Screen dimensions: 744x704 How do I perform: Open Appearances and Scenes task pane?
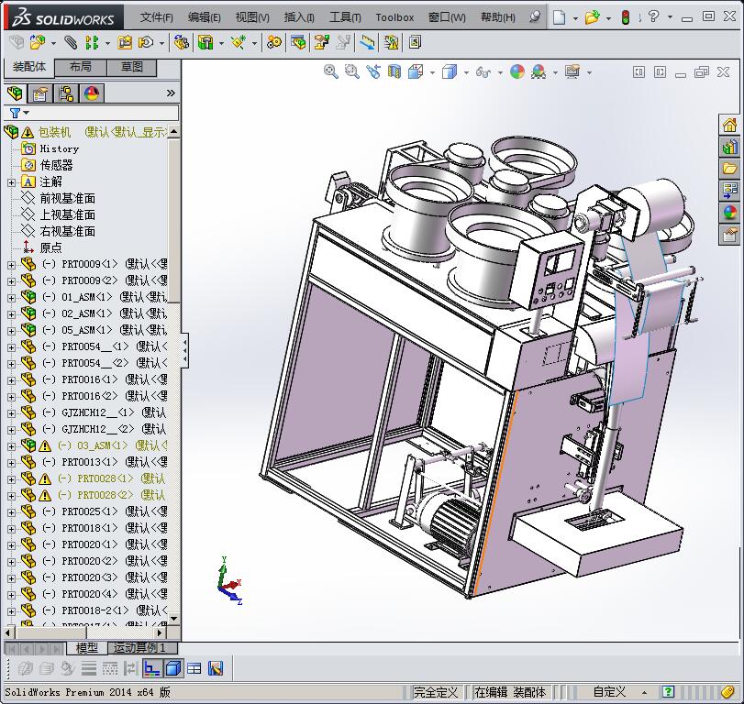(x=729, y=213)
